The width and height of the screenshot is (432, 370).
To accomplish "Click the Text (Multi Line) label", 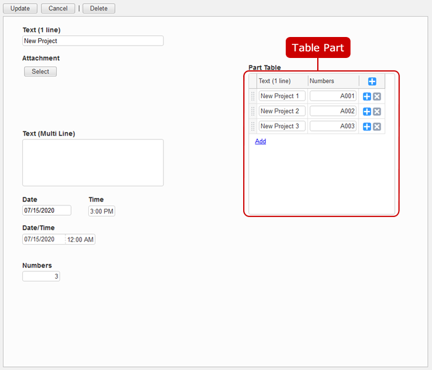I will (x=49, y=134).
